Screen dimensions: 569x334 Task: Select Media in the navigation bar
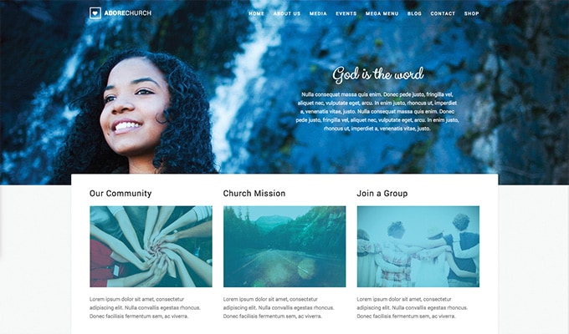318,13
